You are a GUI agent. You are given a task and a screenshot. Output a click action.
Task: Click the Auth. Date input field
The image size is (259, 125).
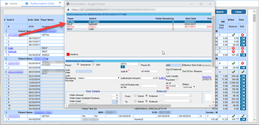(84, 71)
